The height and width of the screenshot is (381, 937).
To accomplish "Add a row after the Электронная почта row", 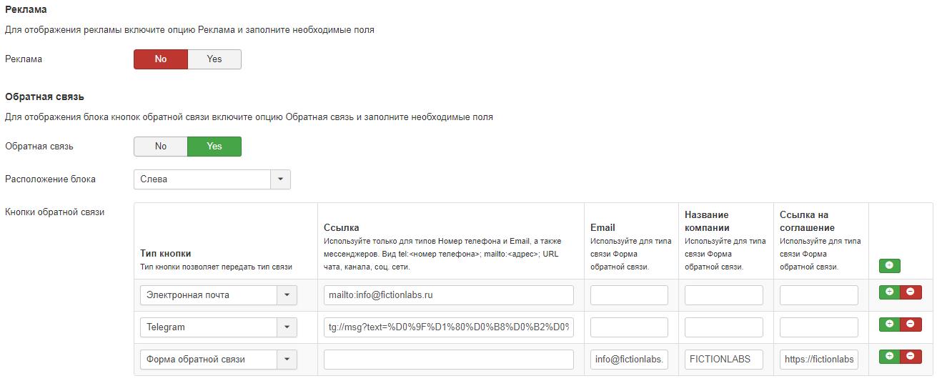I will pyautogui.click(x=889, y=292).
